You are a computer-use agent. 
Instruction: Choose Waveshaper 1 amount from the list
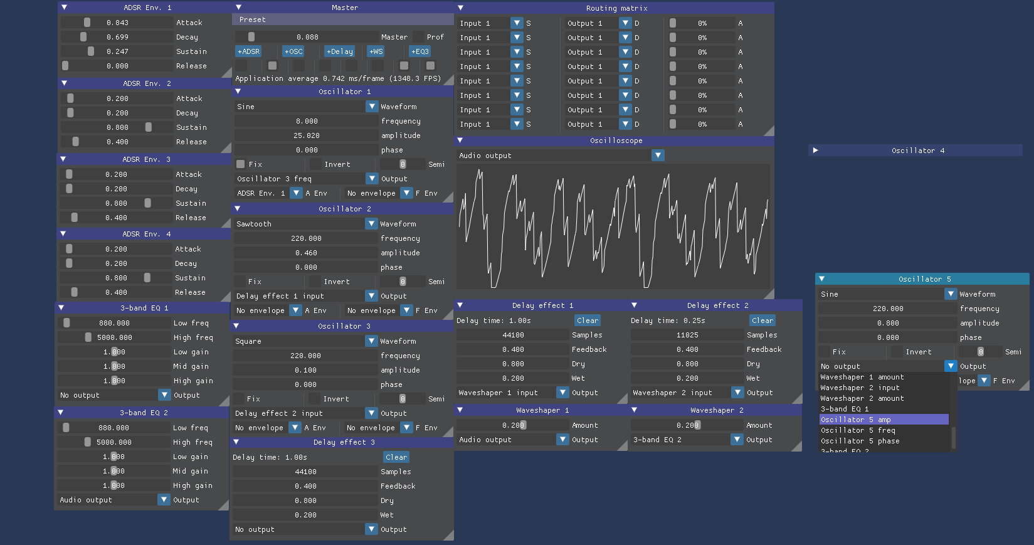884,377
